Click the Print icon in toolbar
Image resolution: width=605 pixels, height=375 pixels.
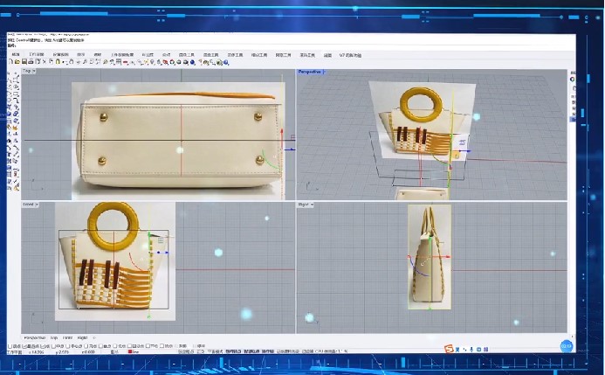tap(31, 62)
